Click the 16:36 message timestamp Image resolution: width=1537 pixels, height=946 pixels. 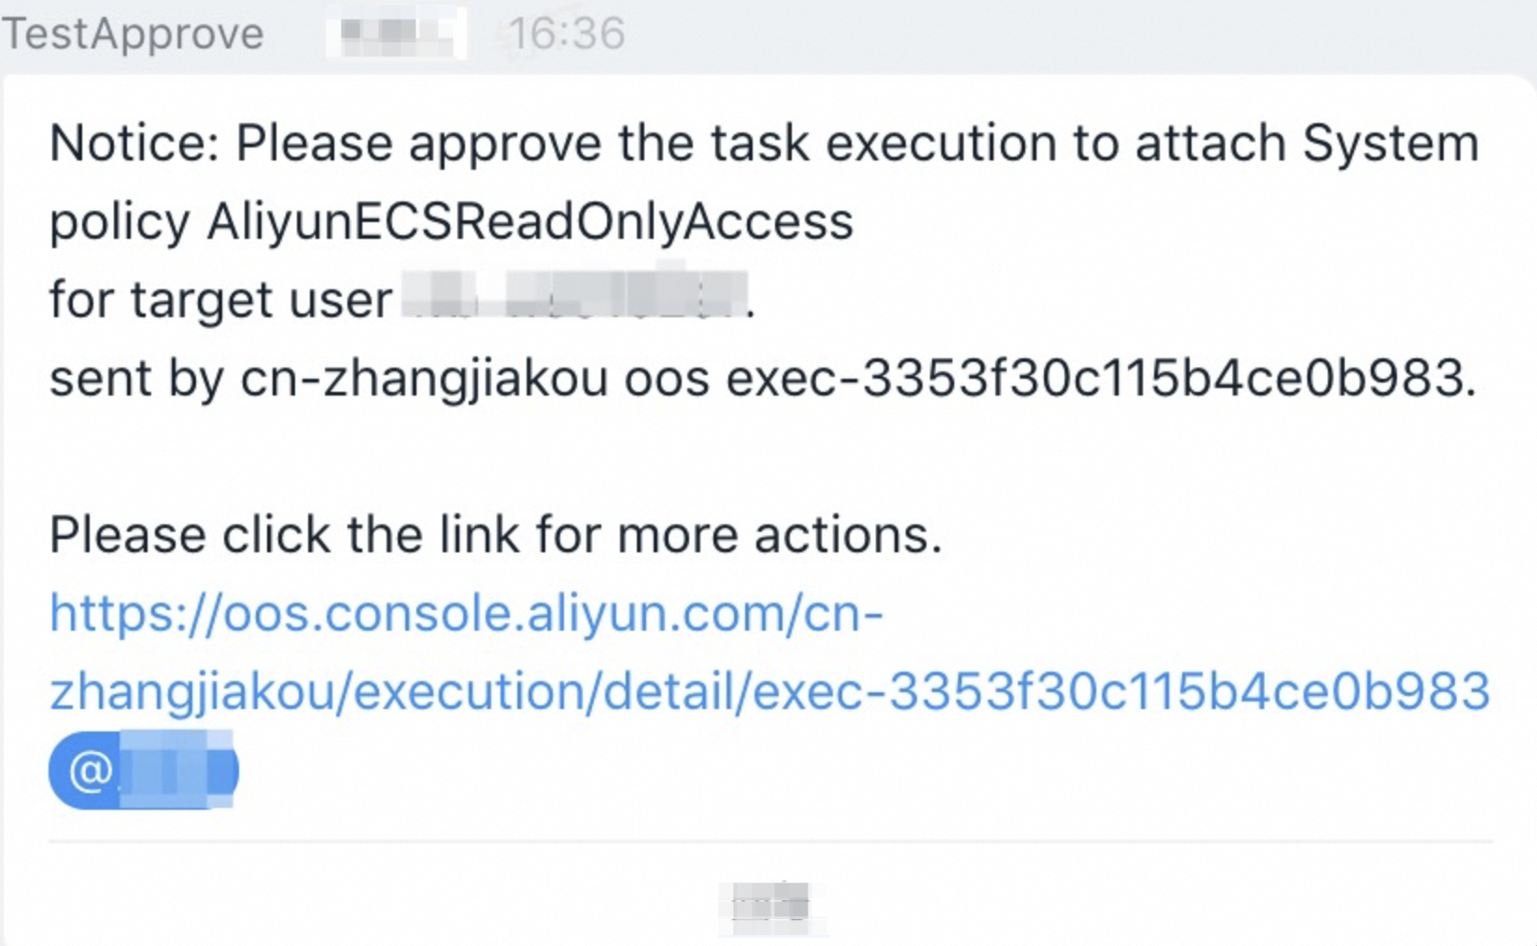tap(567, 35)
